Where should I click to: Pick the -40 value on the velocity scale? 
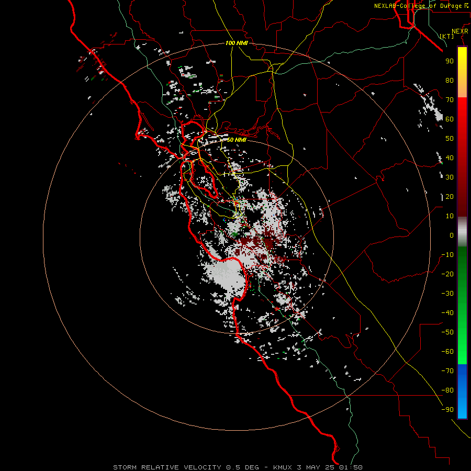[447, 313]
